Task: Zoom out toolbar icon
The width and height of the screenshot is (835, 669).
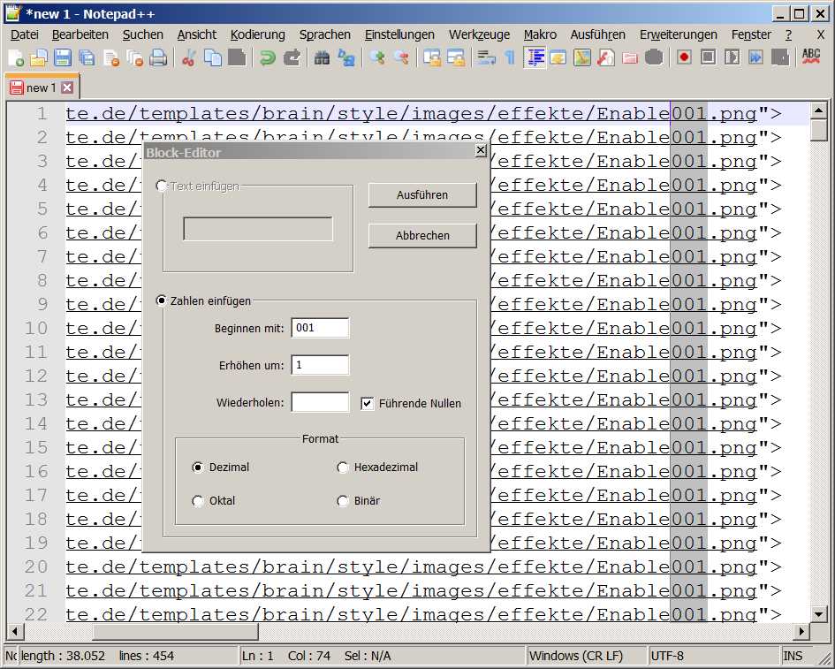Action: (x=401, y=57)
